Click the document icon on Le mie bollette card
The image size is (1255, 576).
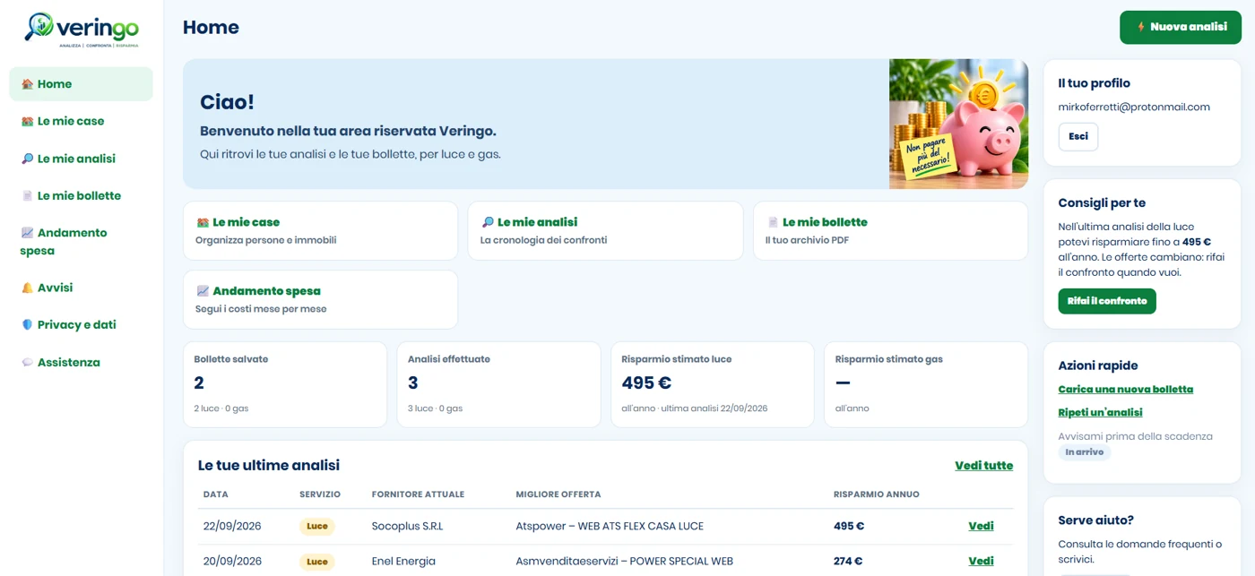[x=773, y=222]
